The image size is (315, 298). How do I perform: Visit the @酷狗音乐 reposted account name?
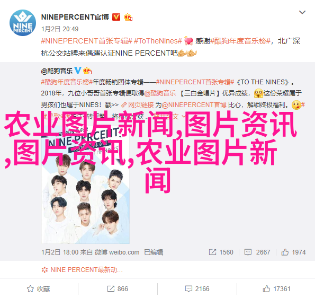(57, 71)
